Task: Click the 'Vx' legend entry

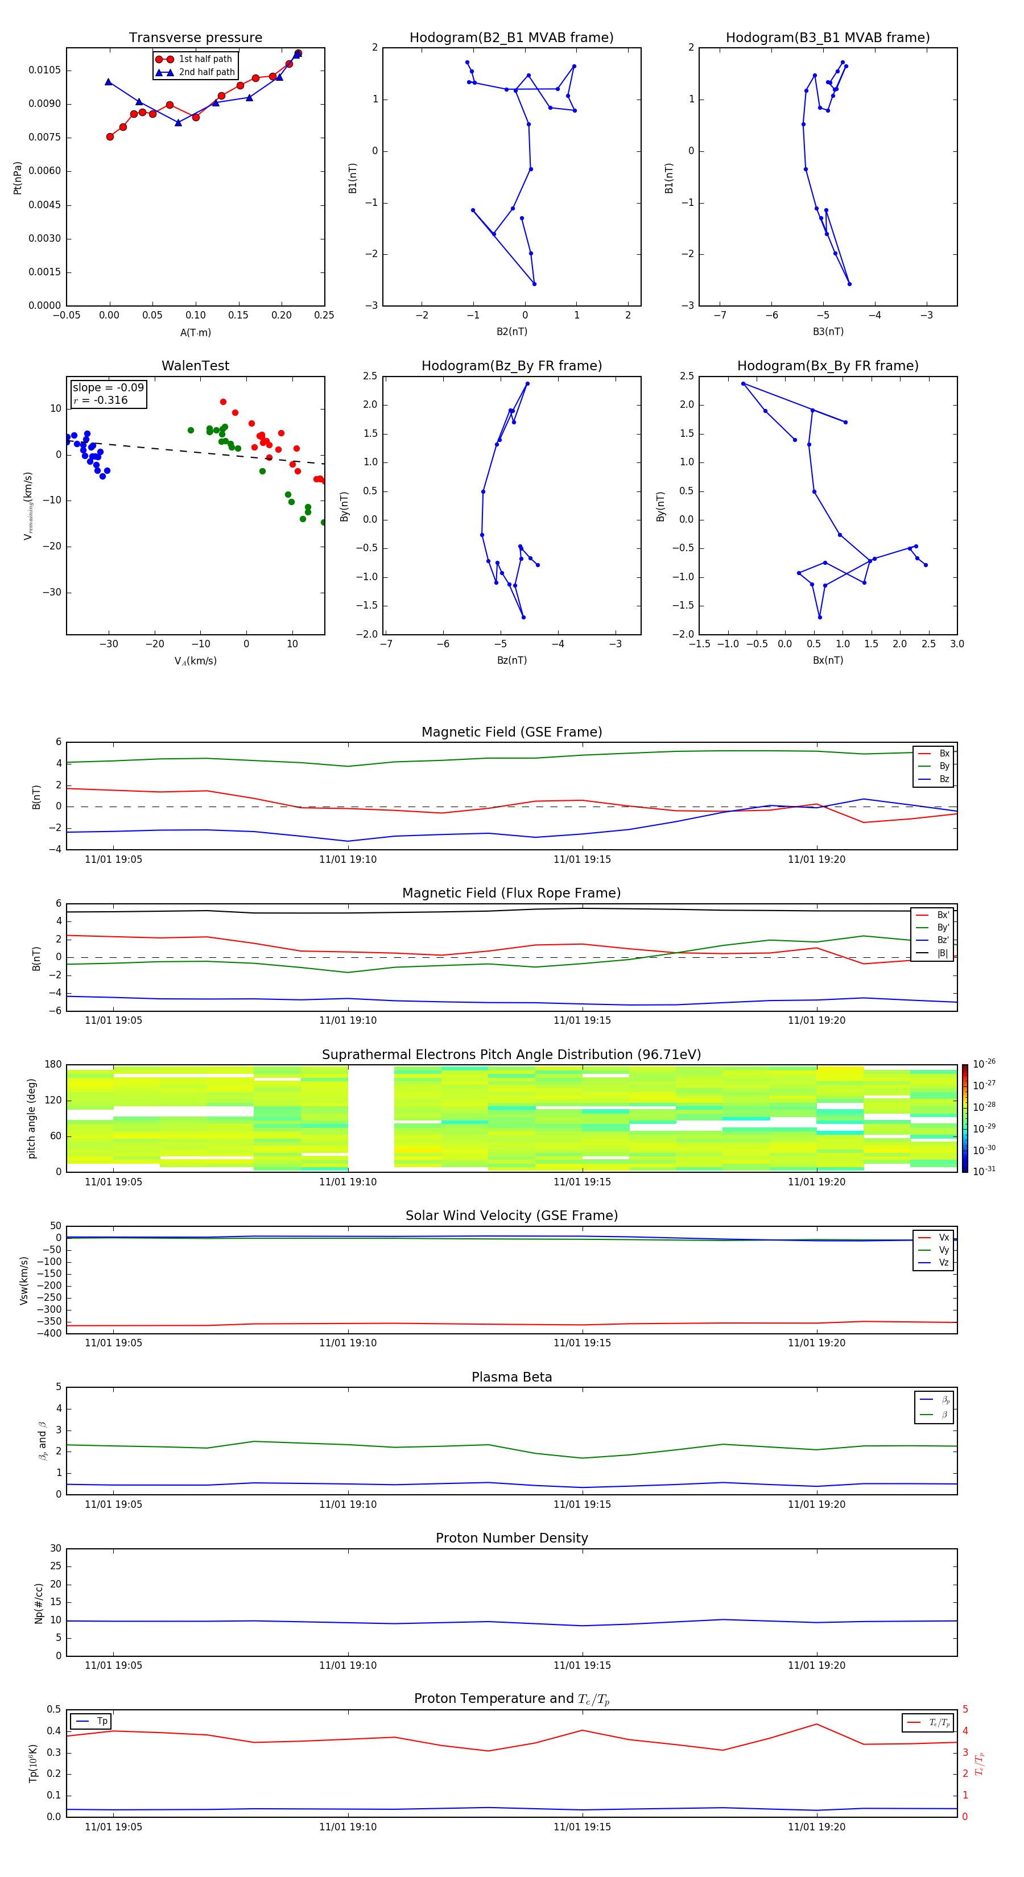Action: point(934,1237)
